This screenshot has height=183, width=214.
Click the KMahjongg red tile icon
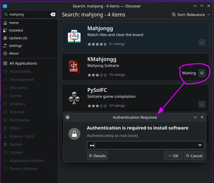click(x=74, y=67)
